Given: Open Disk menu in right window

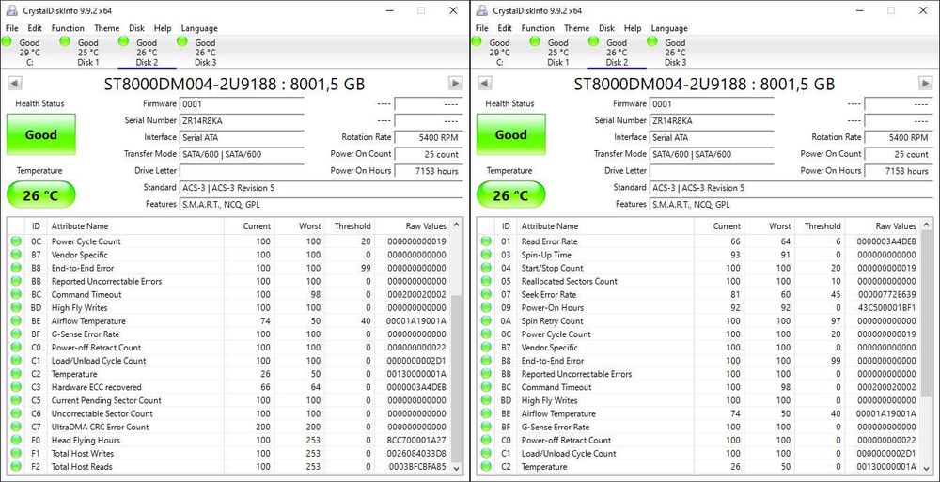Looking at the screenshot, I should tap(606, 28).
